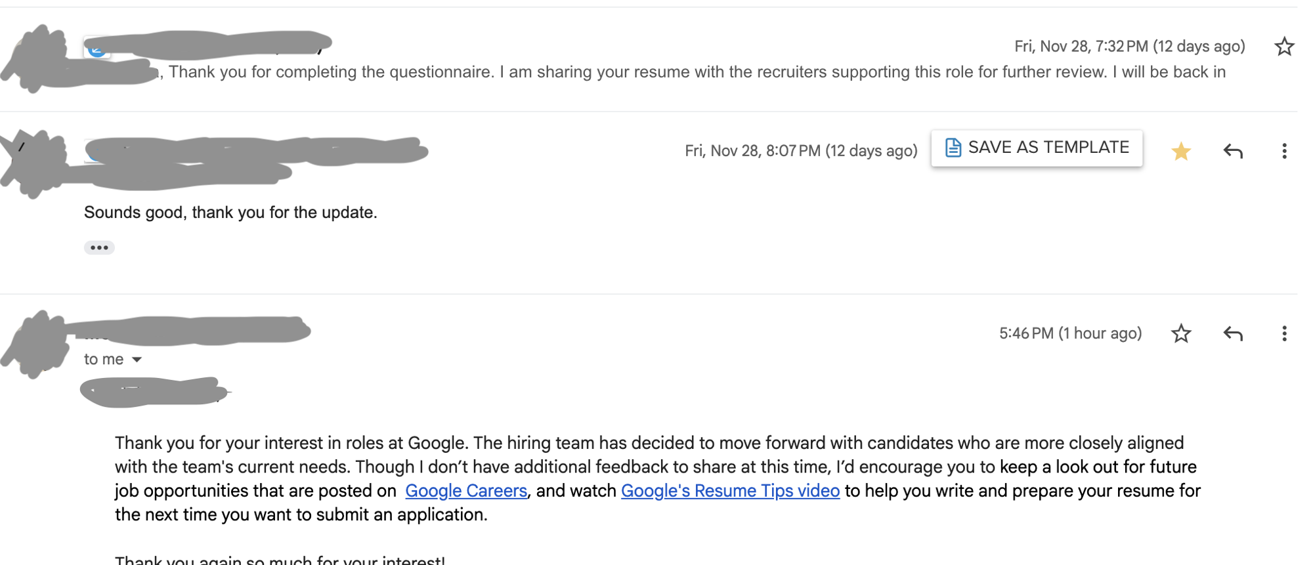1313x565 pixels.
Task: Expand the 'to me' recipient details
Action: point(137,360)
